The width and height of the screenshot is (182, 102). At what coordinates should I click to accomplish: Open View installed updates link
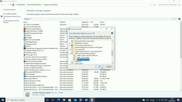10,14
